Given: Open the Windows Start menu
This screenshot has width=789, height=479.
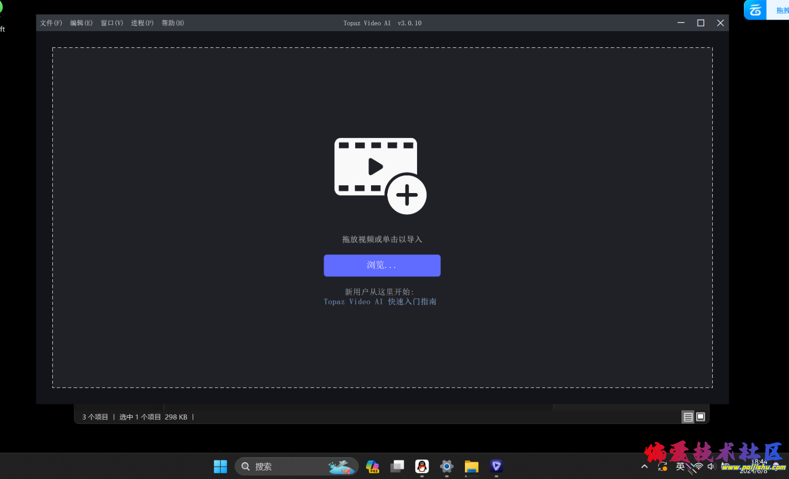Looking at the screenshot, I should (x=220, y=467).
